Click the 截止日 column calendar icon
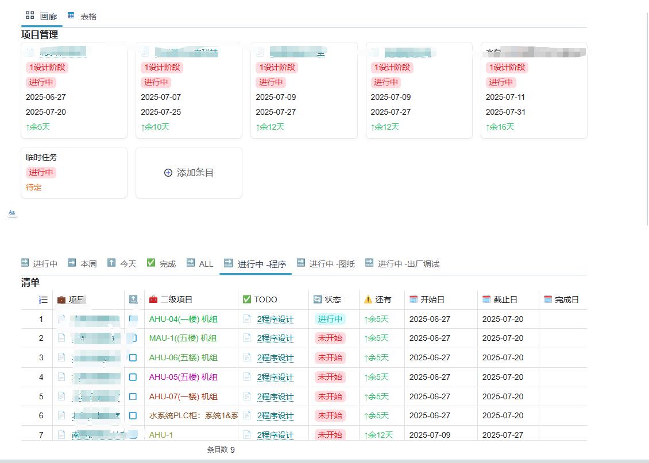This screenshot has width=649, height=463. click(x=486, y=299)
